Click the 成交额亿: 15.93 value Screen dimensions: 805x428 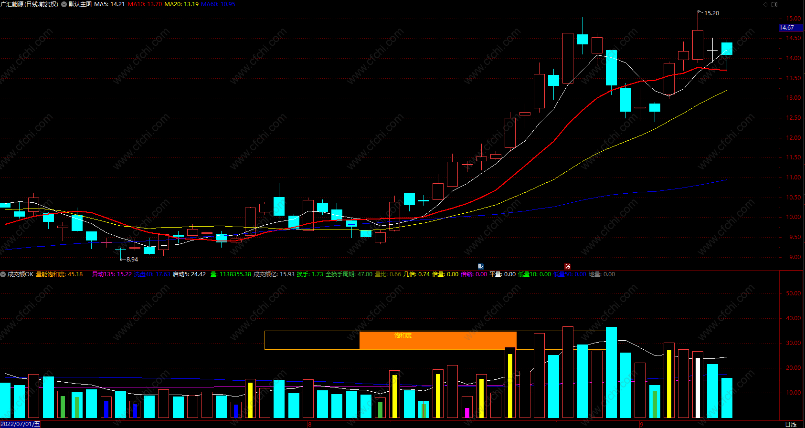[x=274, y=274]
